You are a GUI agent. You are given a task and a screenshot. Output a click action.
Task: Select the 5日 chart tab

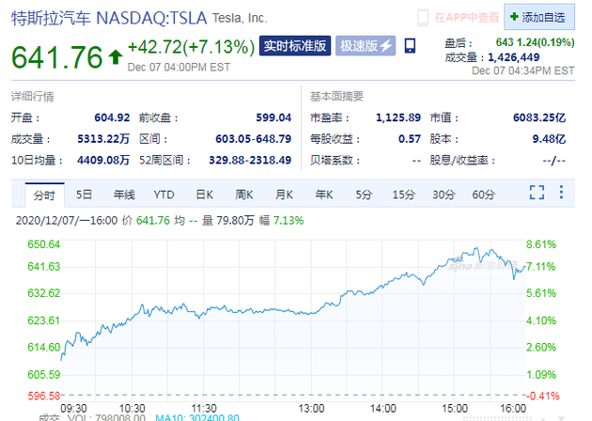click(x=84, y=195)
